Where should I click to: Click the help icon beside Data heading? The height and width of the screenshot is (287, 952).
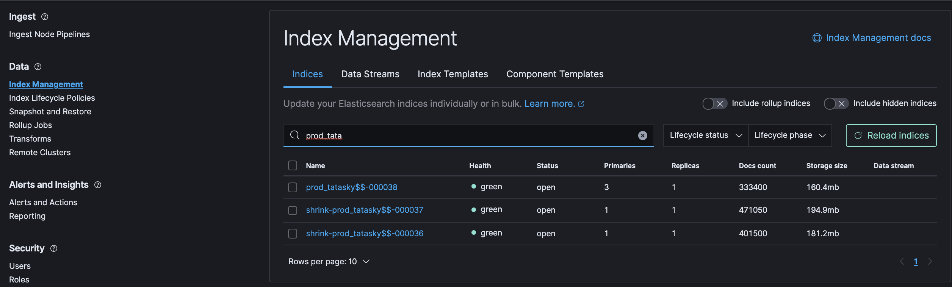(38, 67)
